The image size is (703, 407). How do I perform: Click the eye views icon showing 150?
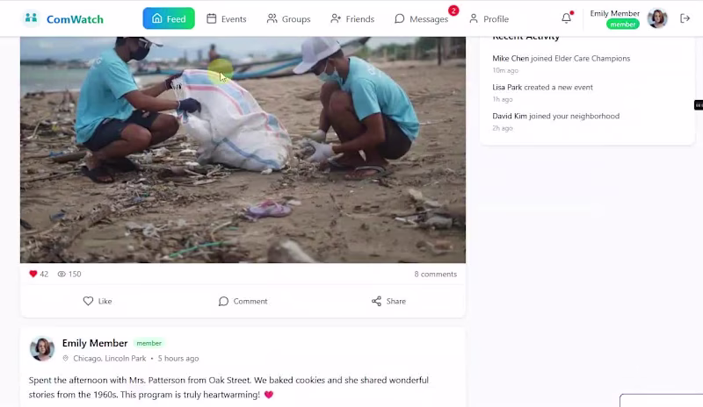click(x=62, y=274)
